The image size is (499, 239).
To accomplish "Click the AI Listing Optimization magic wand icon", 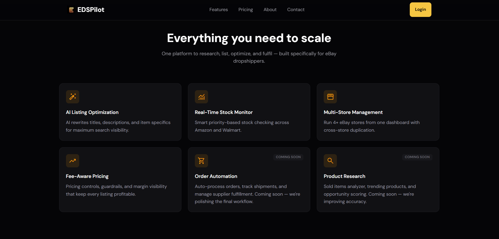I will tap(72, 97).
